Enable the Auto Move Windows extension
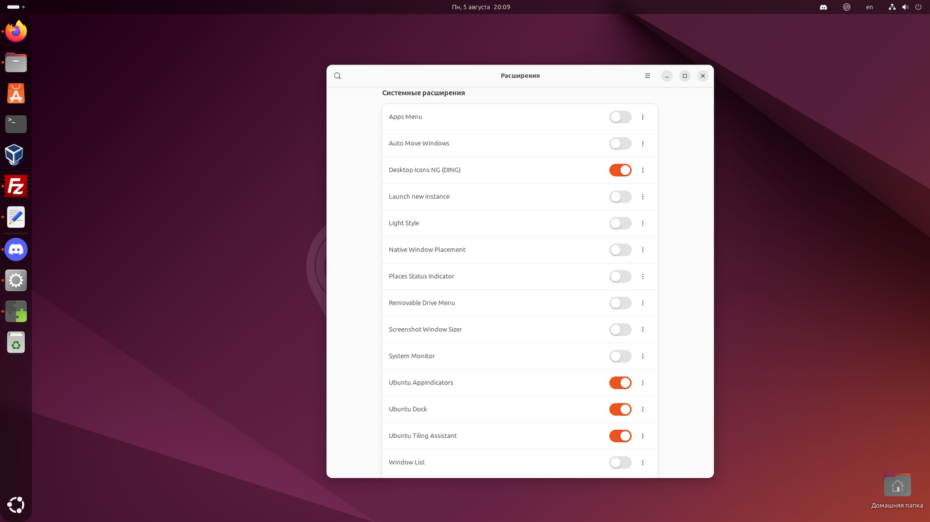930x522 pixels. [x=620, y=144]
